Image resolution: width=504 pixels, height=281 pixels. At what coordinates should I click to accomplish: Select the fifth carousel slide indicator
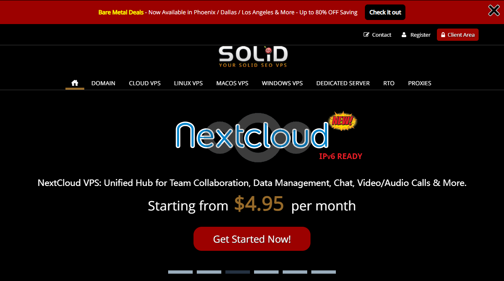(x=295, y=272)
